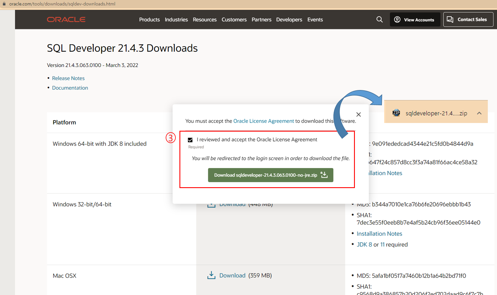Open the Events menu
Screen dimensions: 497x295
(x=315, y=19)
